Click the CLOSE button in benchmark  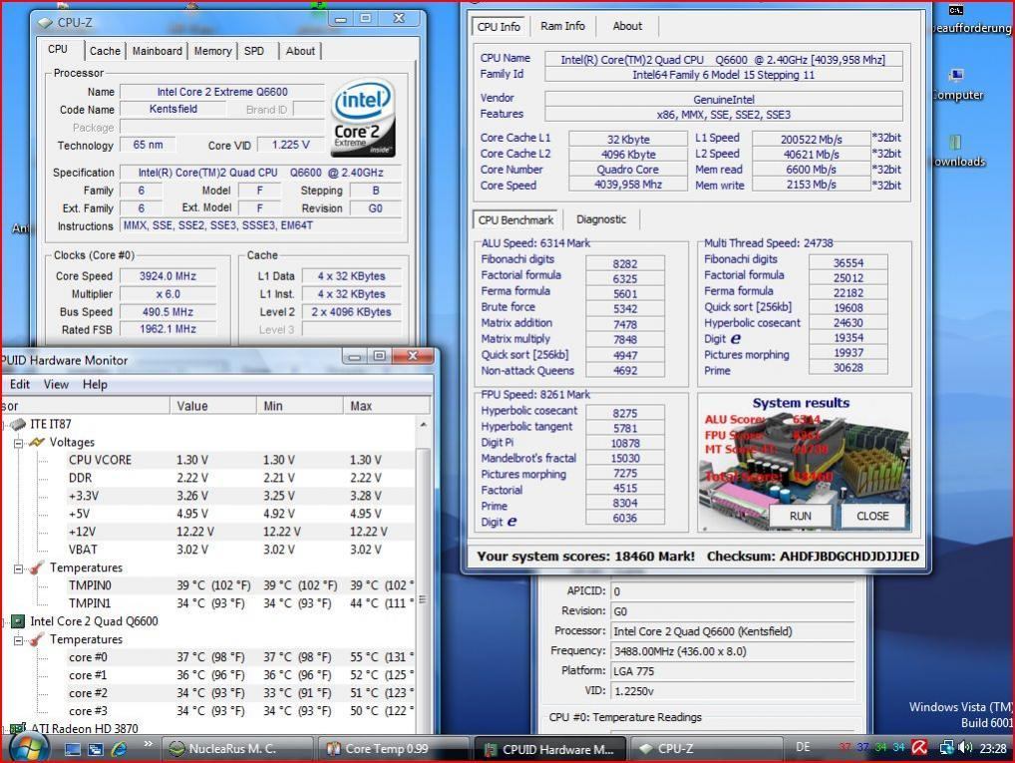point(872,516)
